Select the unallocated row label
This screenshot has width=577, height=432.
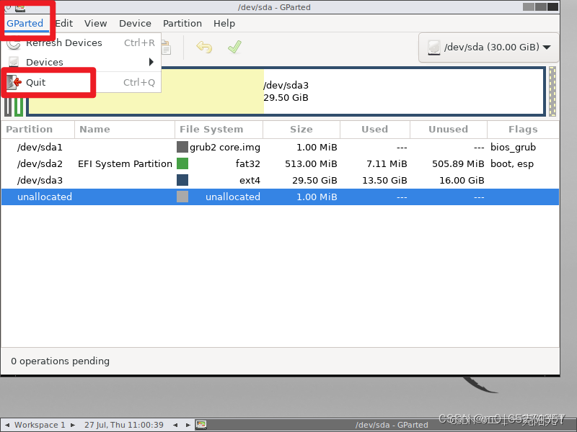(45, 197)
